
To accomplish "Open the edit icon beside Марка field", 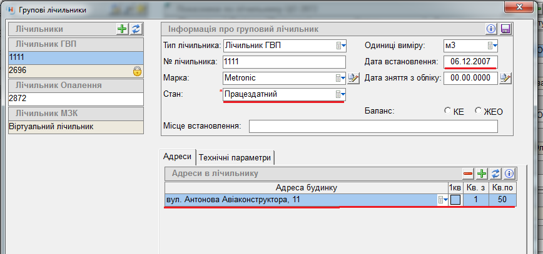I will pyautogui.click(x=353, y=78).
